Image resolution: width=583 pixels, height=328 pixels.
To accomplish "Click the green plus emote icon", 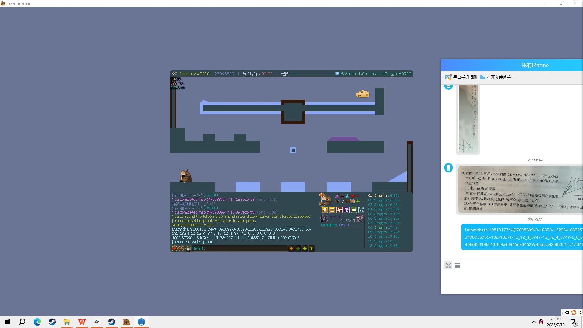I will point(358,201).
